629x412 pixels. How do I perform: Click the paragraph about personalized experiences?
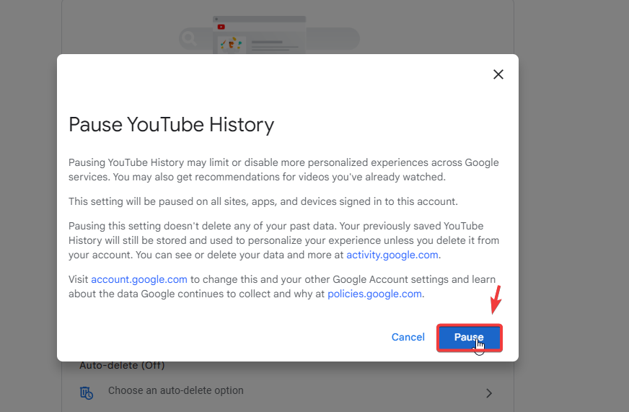[x=283, y=170]
